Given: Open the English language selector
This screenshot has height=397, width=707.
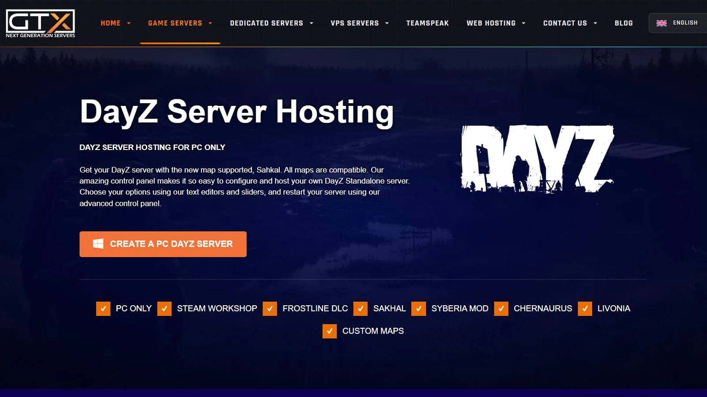Looking at the screenshot, I should (x=678, y=23).
